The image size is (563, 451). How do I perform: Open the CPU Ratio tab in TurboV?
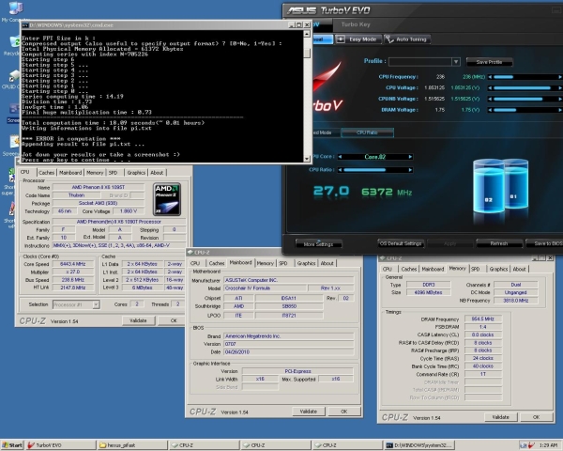pyautogui.click(x=367, y=132)
